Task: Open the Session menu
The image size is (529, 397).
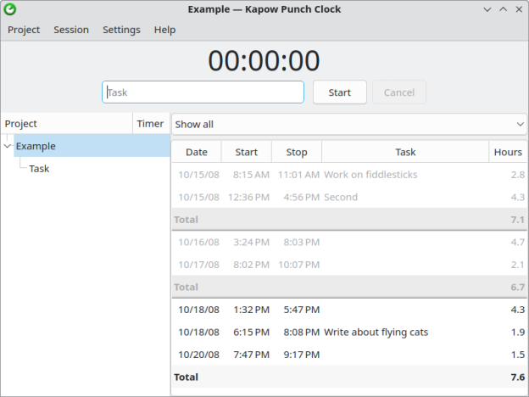Action: tap(71, 30)
